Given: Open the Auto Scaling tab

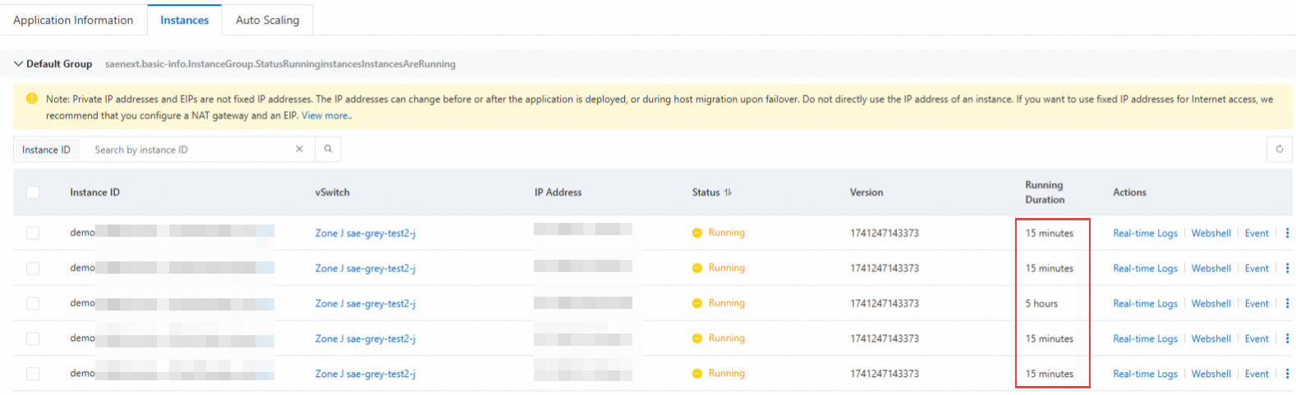Looking at the screenshot, I should [267, 20].
